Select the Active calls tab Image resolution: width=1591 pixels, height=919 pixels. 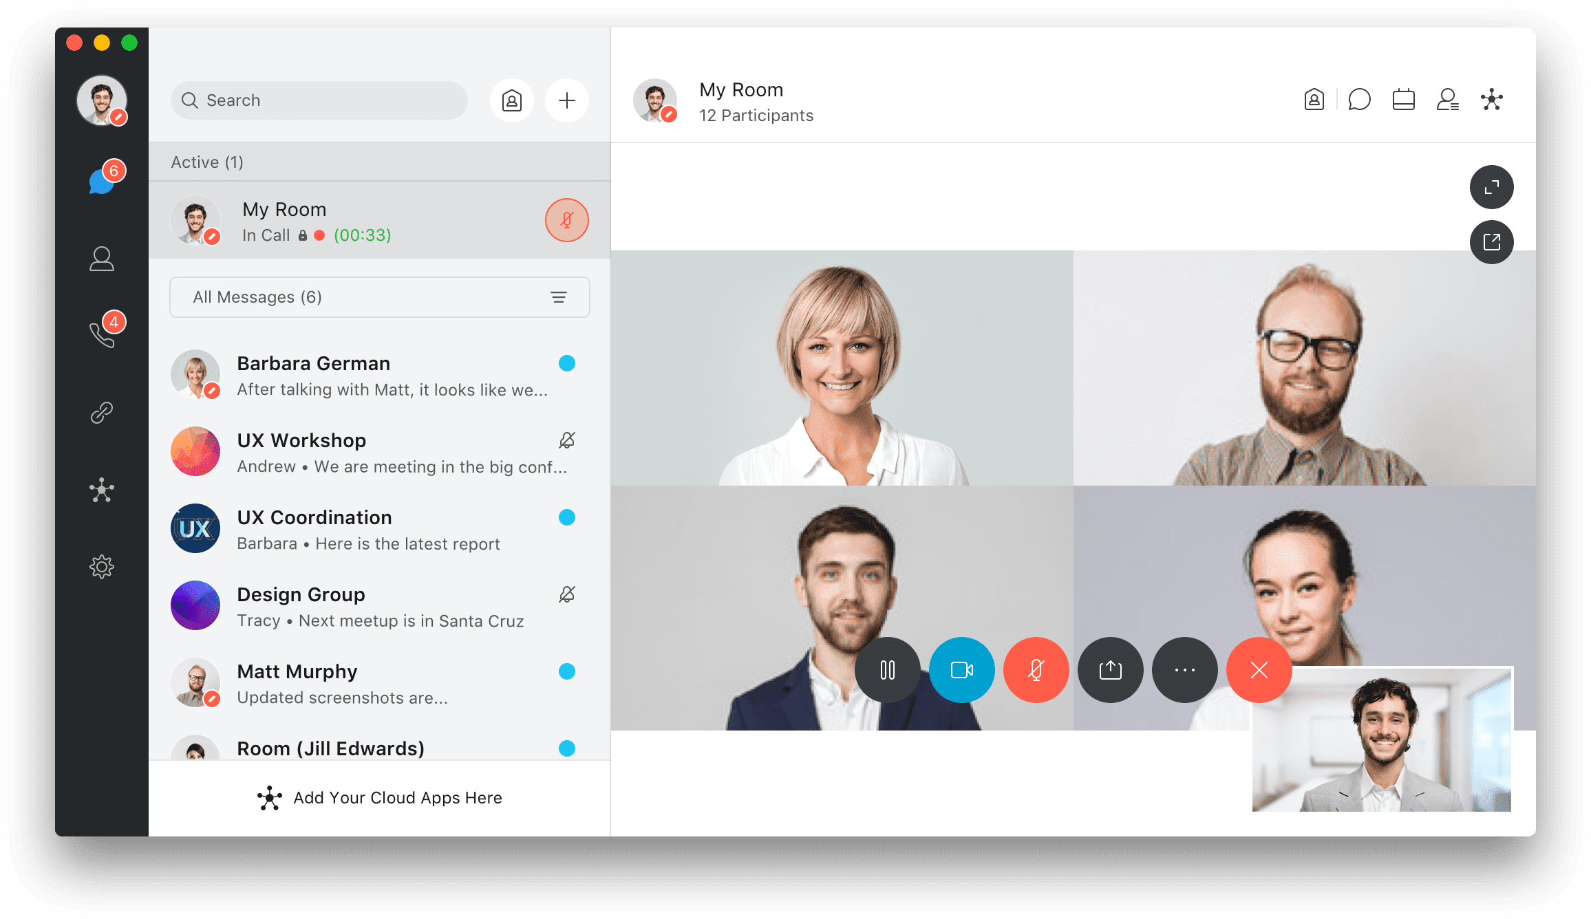point(100,336)
